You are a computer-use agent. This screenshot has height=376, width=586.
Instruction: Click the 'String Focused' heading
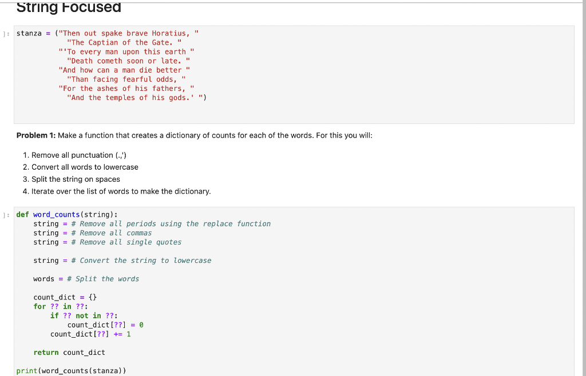[69, 7]
